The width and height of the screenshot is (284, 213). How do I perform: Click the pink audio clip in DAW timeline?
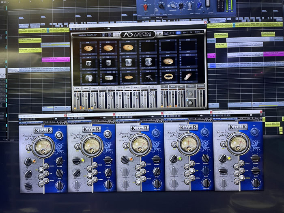tap(56, 59)
